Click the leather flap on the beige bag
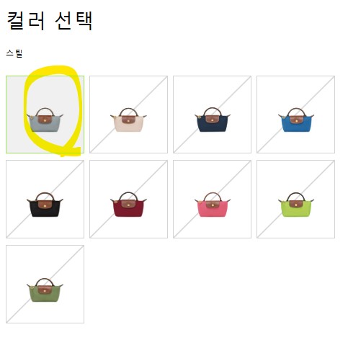Viewport: 348px width, 340px height. (128, 120)
